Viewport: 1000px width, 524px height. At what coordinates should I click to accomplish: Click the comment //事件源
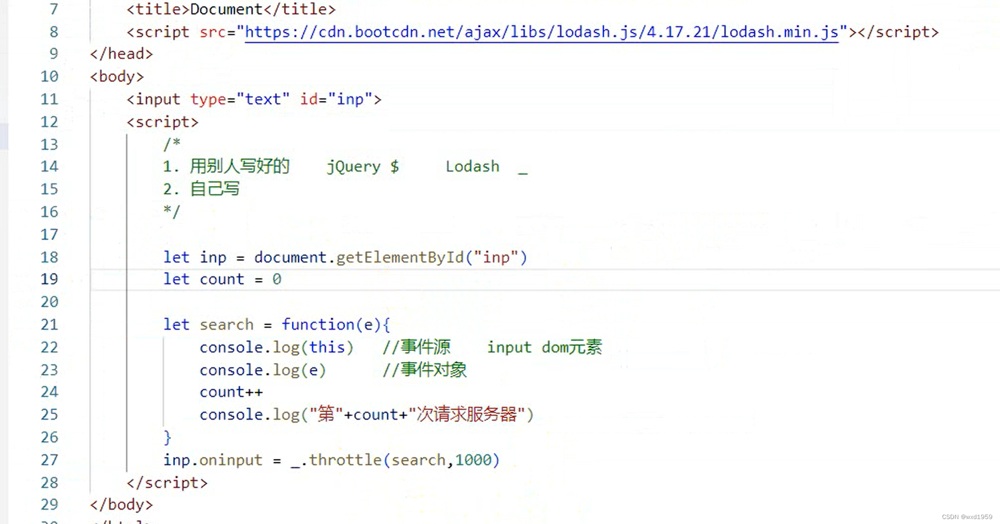416,348
